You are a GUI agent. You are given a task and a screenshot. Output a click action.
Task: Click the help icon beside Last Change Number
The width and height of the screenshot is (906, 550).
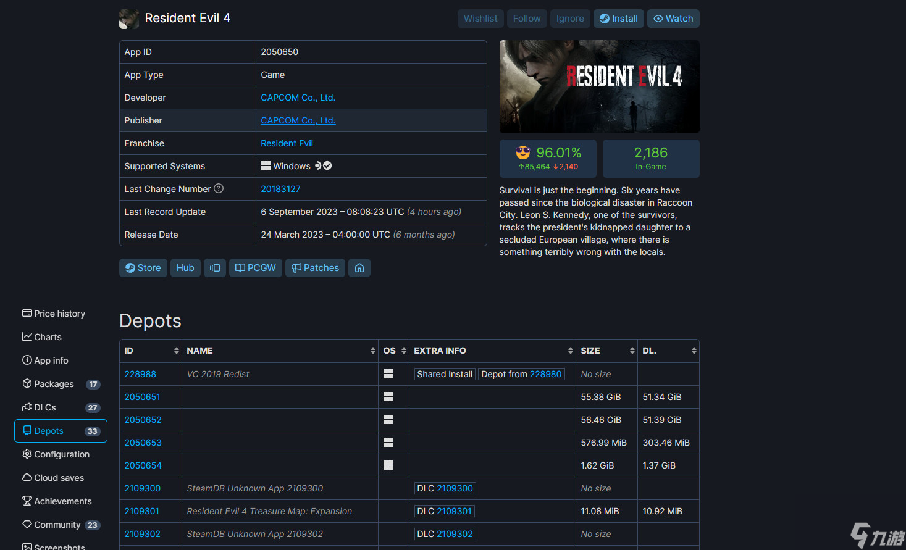click(219, 188)
